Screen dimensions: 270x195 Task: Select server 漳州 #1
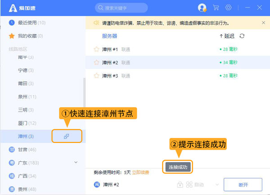178,49
